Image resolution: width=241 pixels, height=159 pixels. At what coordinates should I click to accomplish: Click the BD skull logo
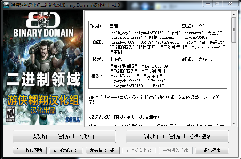coord(43,20)
